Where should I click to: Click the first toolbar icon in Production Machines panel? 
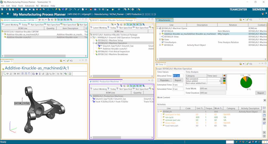tap(121, 86)
